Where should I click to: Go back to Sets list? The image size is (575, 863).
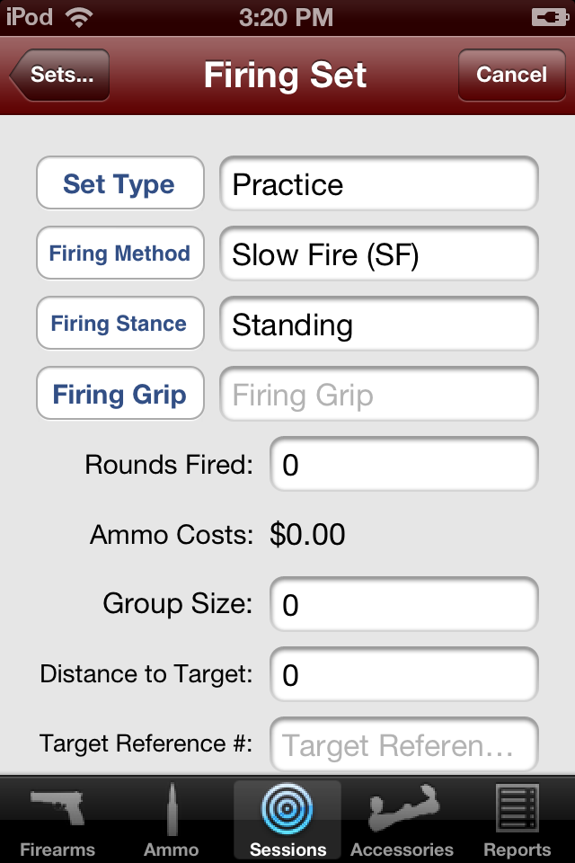tap(60, 75)
